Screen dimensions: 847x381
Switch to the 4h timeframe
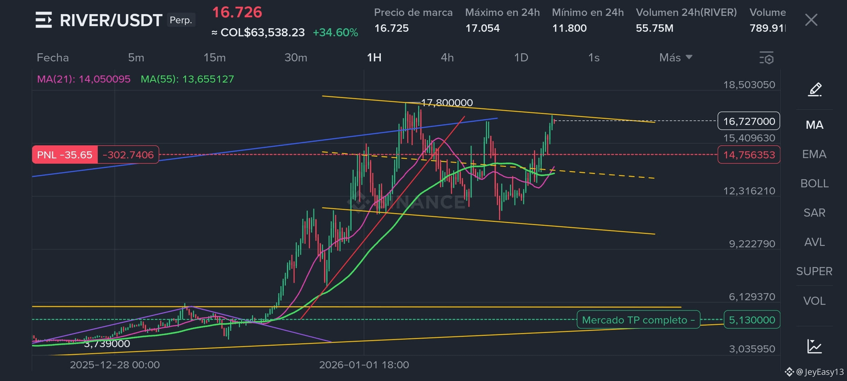point(447,58)
